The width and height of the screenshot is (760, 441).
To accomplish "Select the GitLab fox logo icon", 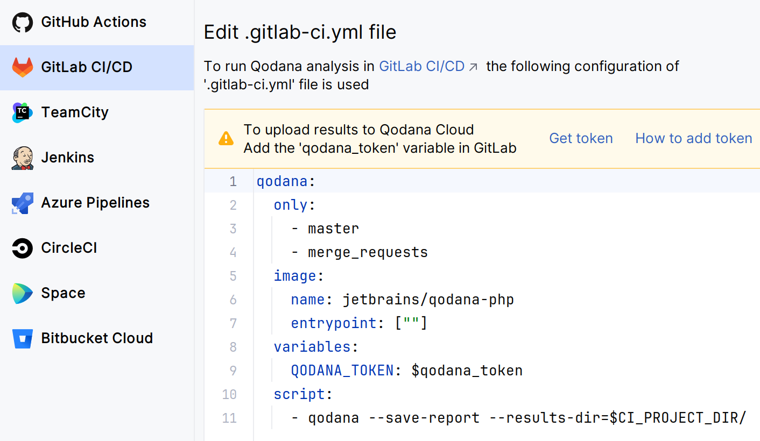I will click(22, 67).
